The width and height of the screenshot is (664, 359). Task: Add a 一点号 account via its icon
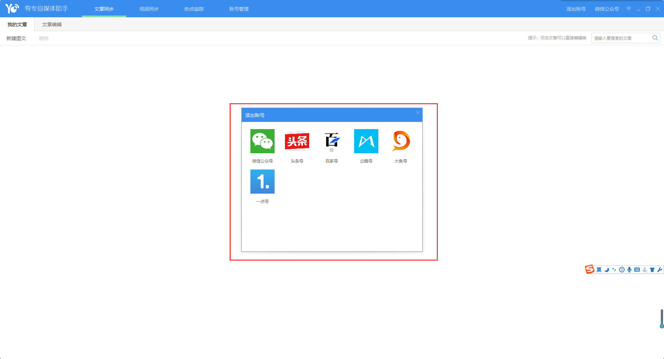coord(262,182)
